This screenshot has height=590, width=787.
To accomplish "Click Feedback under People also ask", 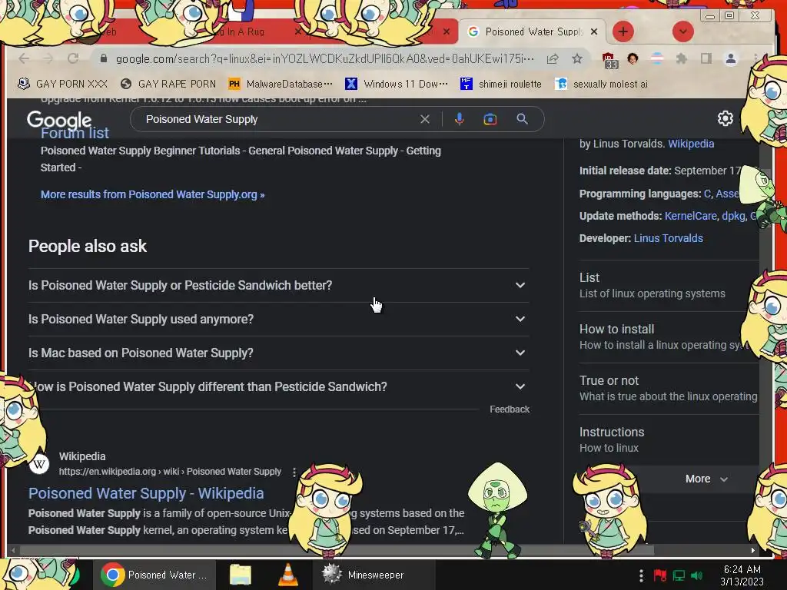I will (x=510, y=409).
